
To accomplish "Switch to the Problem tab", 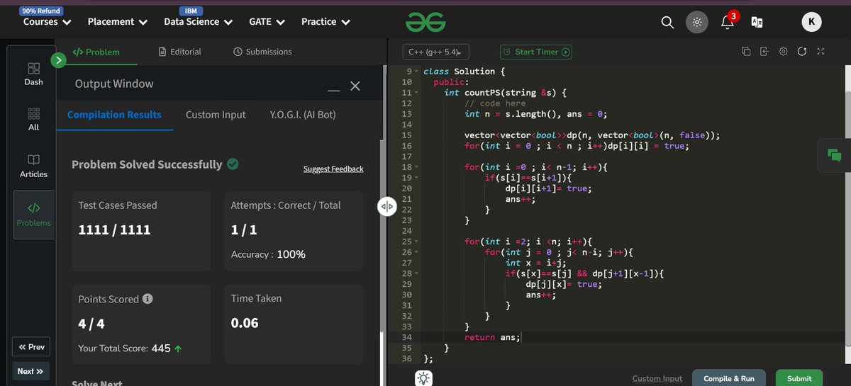I will pos(96,52).
